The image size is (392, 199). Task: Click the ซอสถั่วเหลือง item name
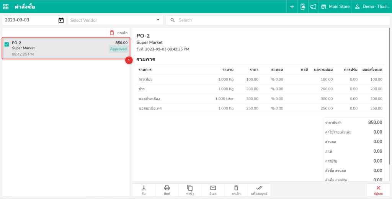coord(149,99)
